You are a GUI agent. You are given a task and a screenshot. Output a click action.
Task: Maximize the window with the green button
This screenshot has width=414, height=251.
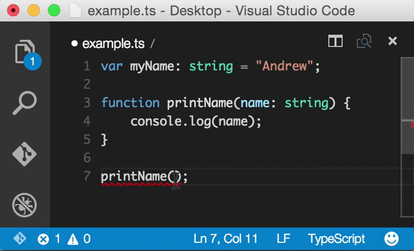(x=54, y=11)
